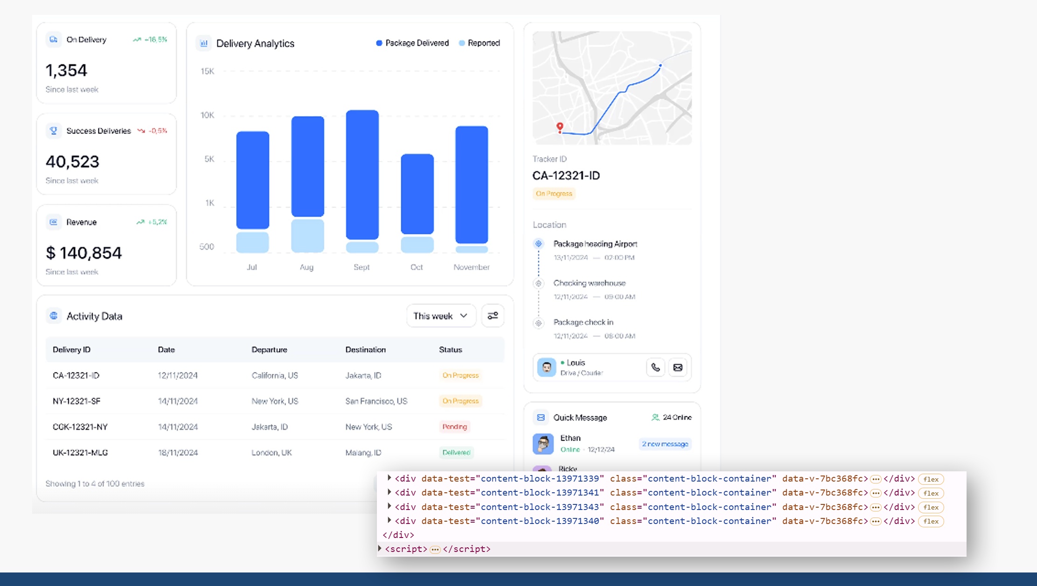This screenshot has width=1037, height=586.
Task: Click the Status column header
Action: pos(450,350)
